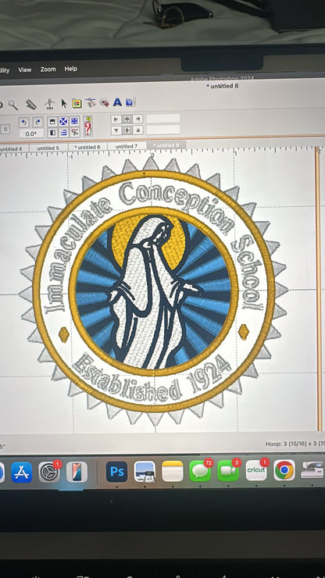Open FaceTime from the Dock
The width and height of the screenshot is (325, 578).
[228, 471]
